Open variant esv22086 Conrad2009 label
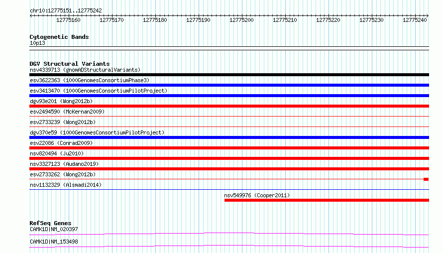Screen dimensions: 443x253 coord(61,143)
